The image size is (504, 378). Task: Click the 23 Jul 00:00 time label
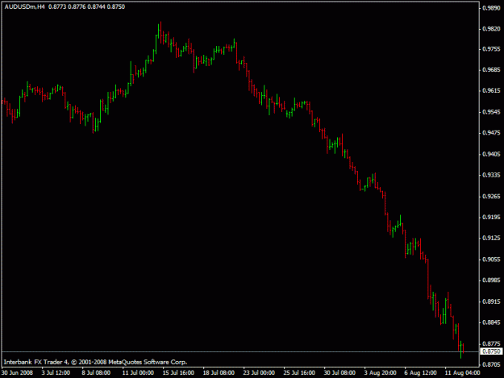pos(259,373)
